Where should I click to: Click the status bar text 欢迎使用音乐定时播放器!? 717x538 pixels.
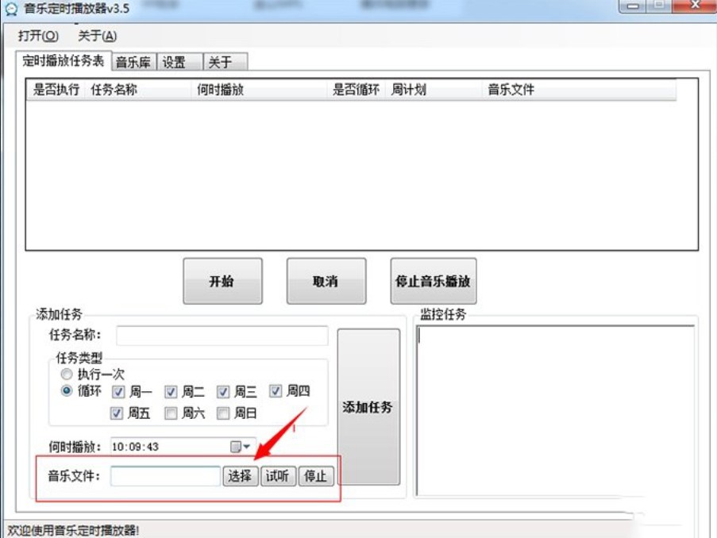73,530
